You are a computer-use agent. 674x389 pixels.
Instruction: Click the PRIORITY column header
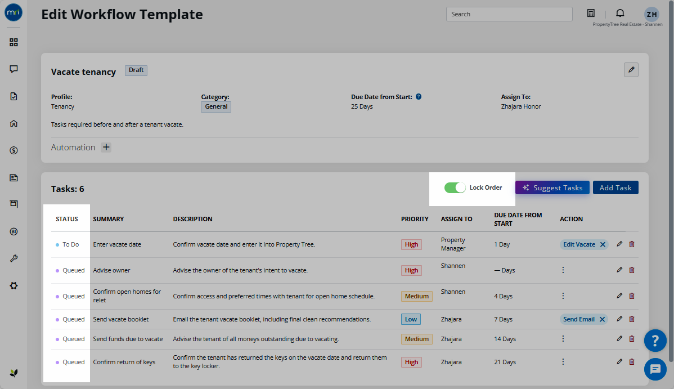click(x=415, y=219)
